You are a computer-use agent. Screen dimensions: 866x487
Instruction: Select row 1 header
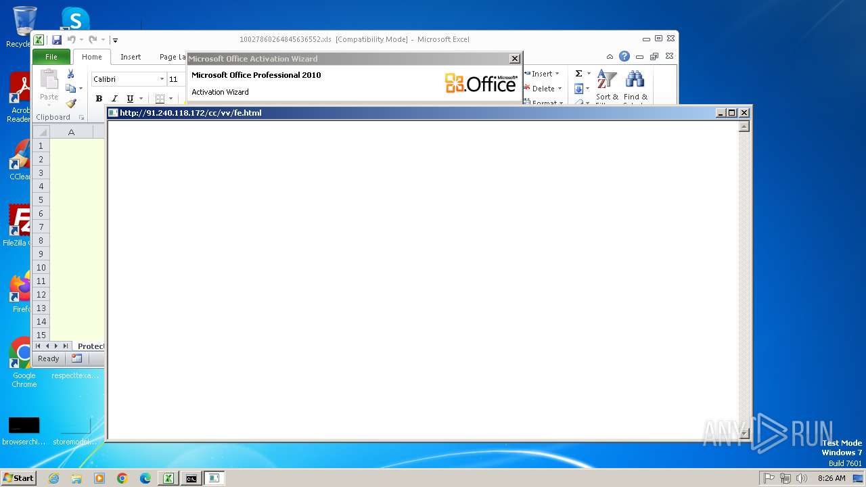coord(41,145)
